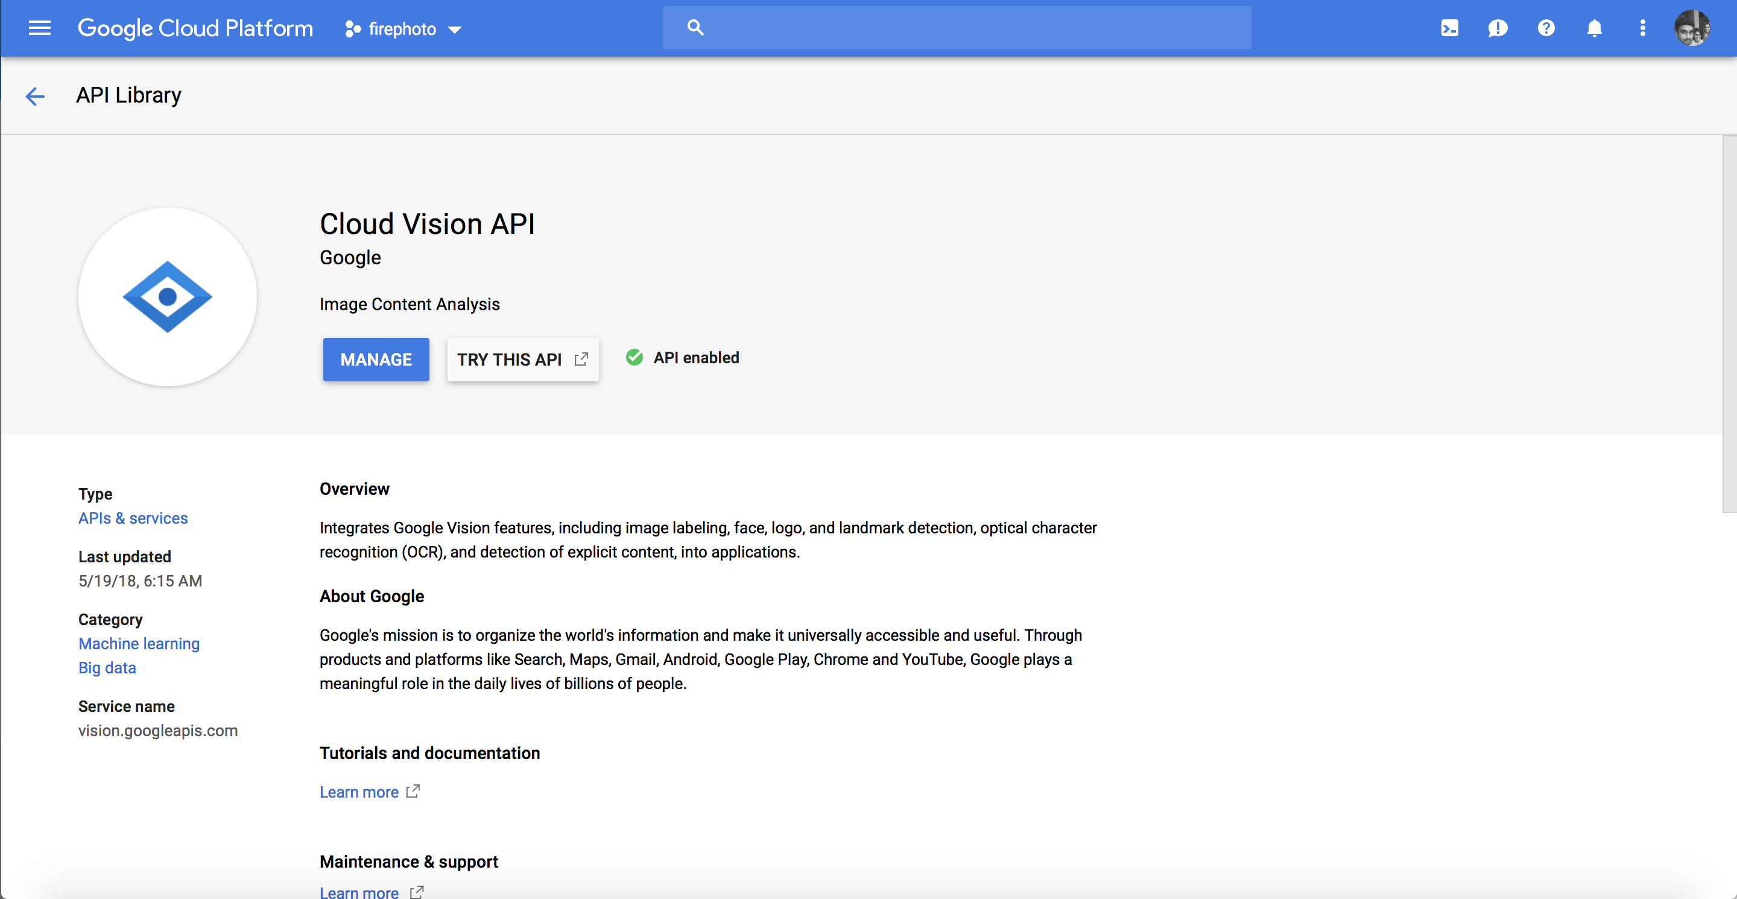Viewport: 1737px width, 899px height.
Task: Click the green API enabled checkmark
Action: point(634,357)
